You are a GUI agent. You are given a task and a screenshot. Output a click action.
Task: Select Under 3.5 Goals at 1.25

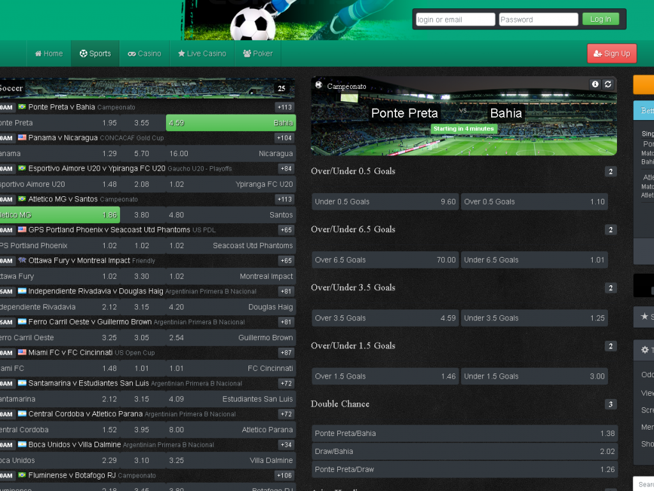point(535,318)
